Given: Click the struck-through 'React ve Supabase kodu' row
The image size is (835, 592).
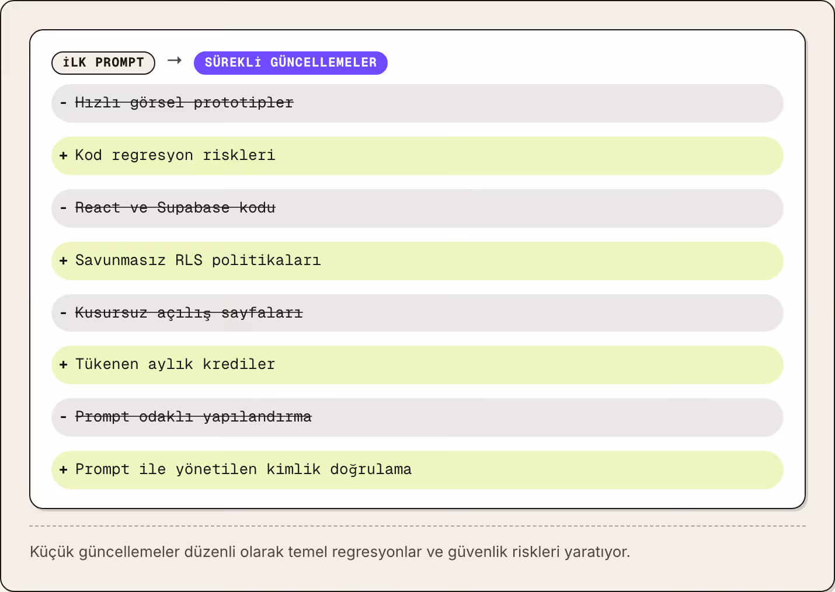Looking at the screenshot, I should click(418, 208).
